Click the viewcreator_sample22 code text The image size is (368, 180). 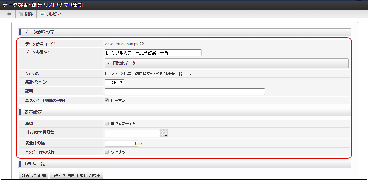point(124,44)
